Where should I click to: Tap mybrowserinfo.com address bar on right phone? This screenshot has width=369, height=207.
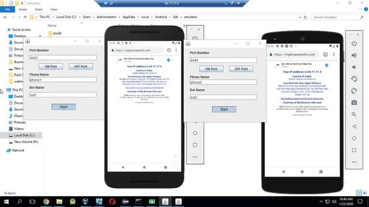click(x=294, y=55)
